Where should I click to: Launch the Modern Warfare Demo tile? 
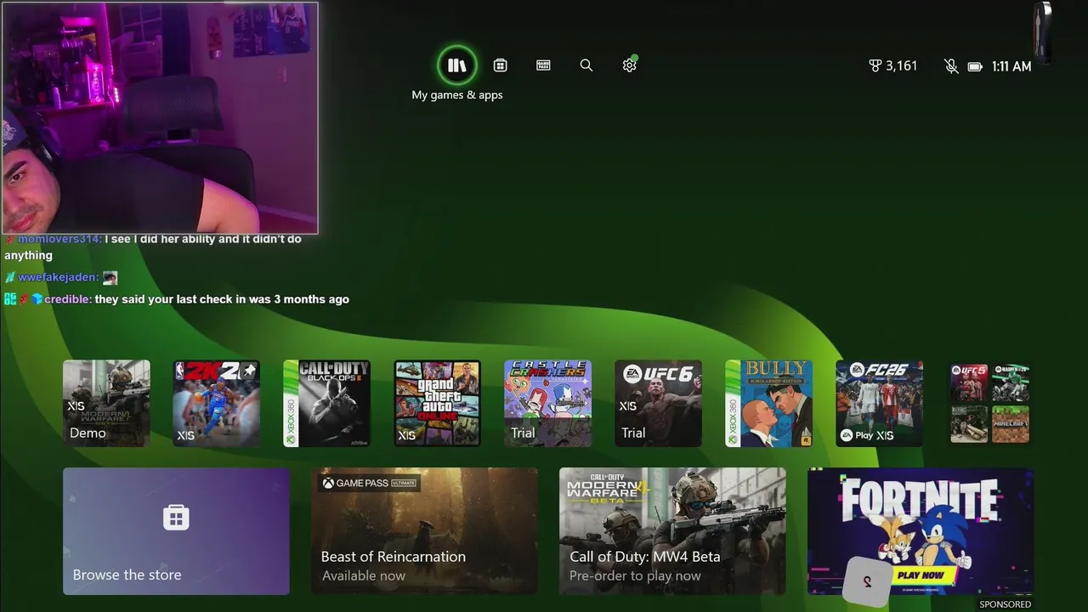click(106, 403)
